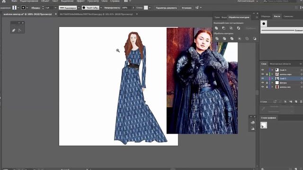
Task: Toggle visibility of фигура layer
Action: [262, 83]
